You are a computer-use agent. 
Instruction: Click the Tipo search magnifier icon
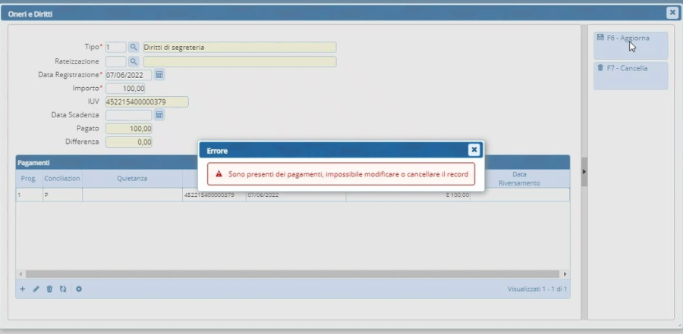[x=134, y=47]
